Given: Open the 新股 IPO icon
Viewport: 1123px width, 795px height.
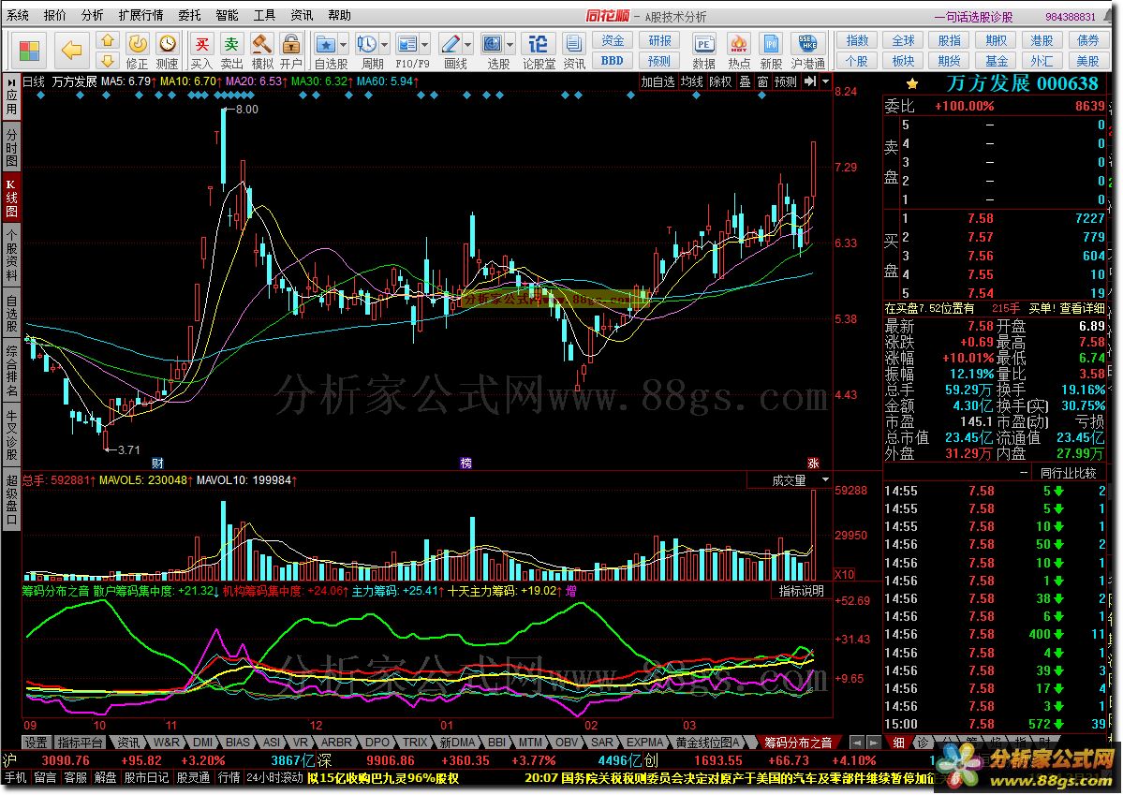Looking at the screenshot, I should (x=772, y=51).
